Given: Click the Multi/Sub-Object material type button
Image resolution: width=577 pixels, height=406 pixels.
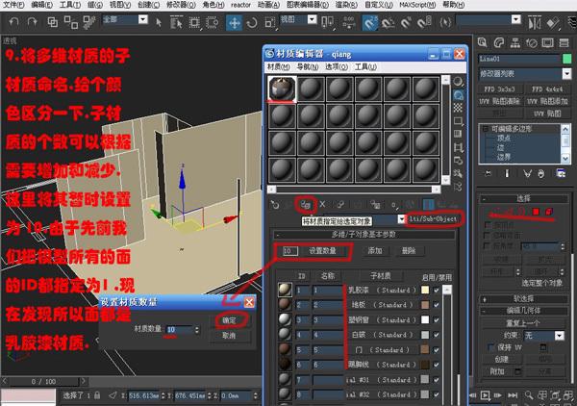Looking at the screenshot, I should (434, 219).
